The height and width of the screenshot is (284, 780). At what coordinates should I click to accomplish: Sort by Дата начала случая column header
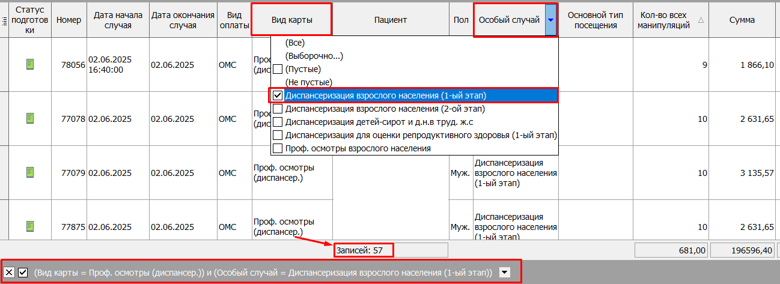(x=117, y=20)
